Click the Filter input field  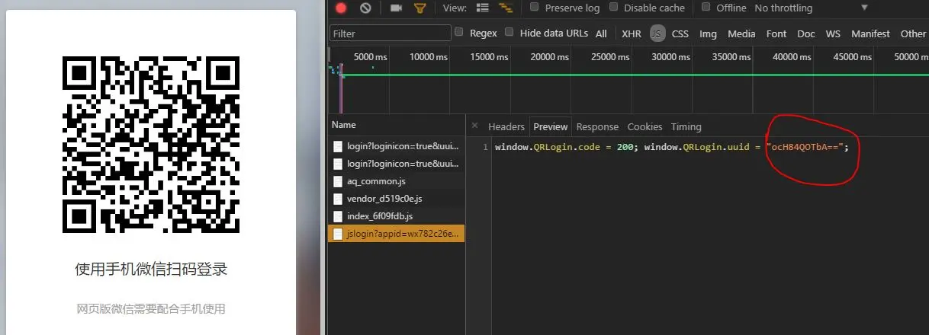click(390, 33)
